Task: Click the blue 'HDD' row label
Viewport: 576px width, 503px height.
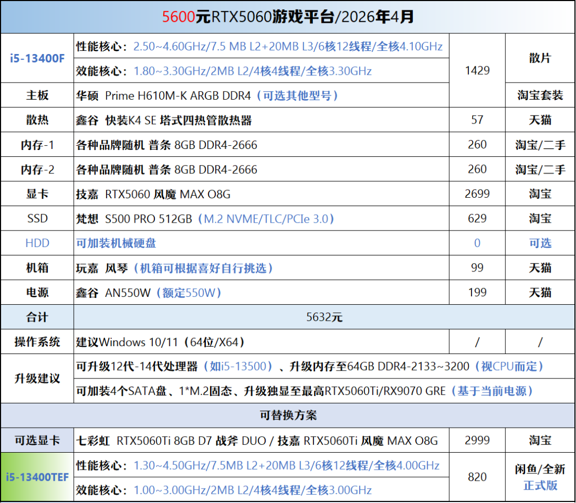Action: (x=37, y=243)
